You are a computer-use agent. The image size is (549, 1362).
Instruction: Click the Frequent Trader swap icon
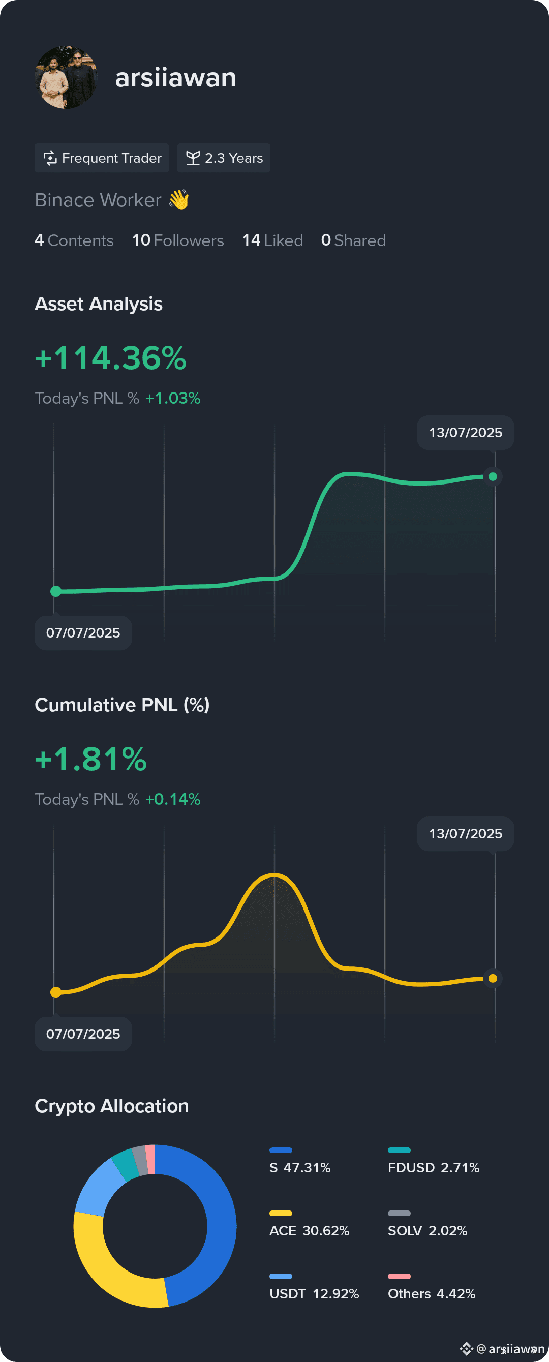50,158
